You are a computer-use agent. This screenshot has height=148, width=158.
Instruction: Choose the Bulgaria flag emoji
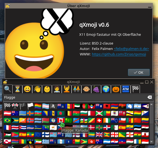point(84,113)
